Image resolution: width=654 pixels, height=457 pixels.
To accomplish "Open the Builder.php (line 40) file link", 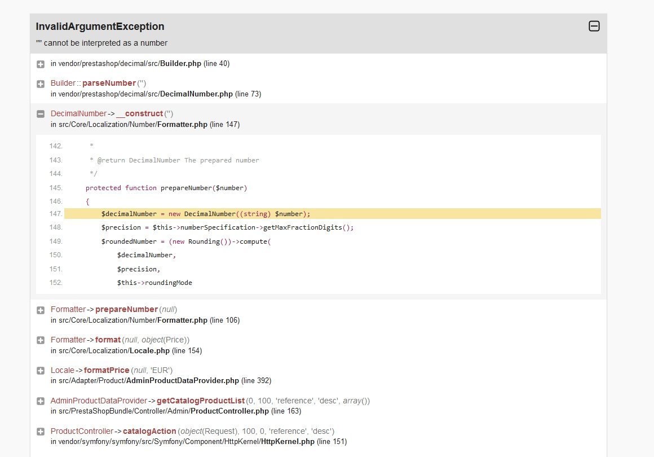I will tap(140, 63).
